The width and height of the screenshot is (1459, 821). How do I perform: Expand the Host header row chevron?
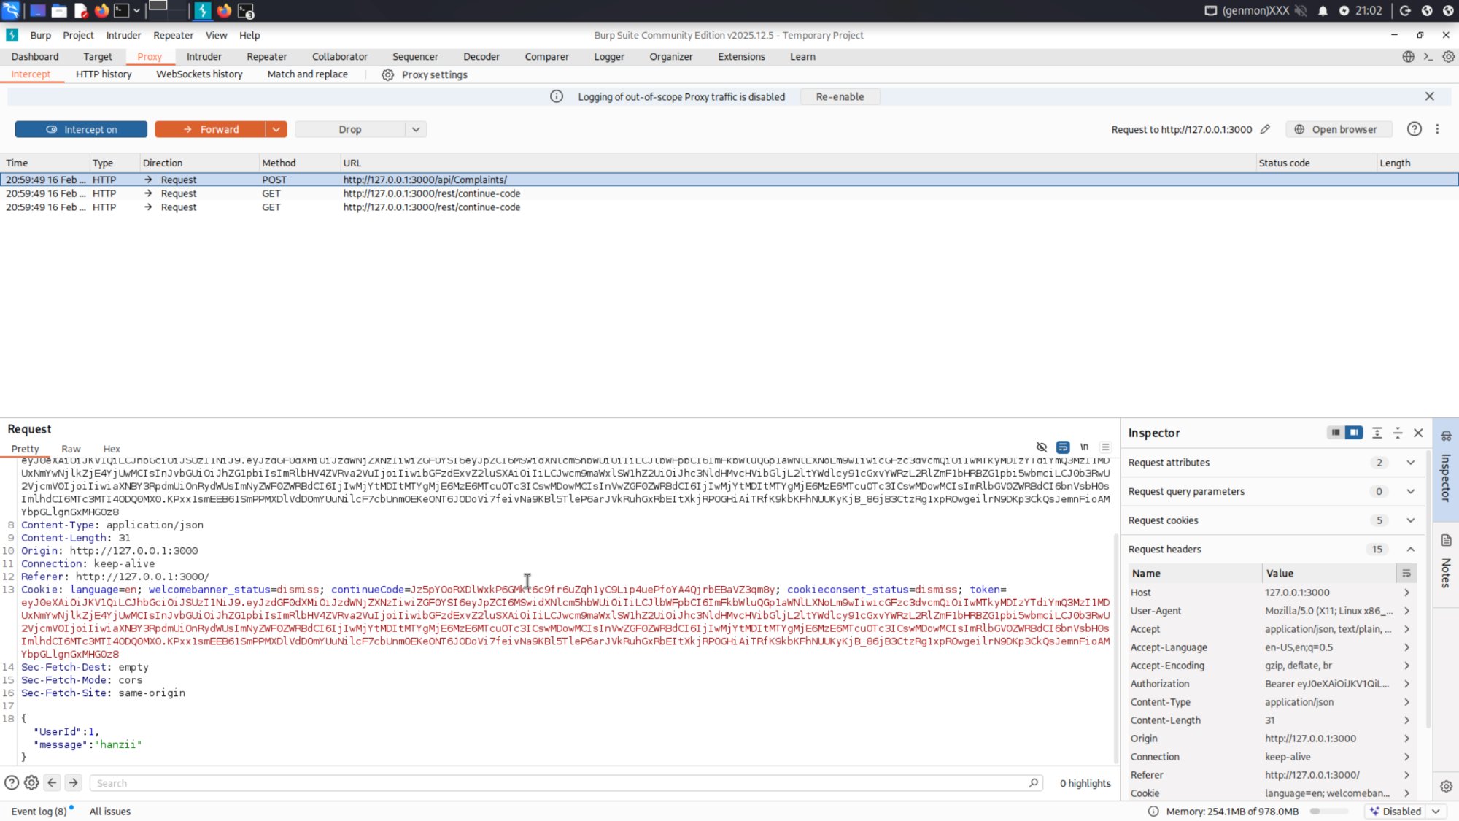coord(1406,593)
